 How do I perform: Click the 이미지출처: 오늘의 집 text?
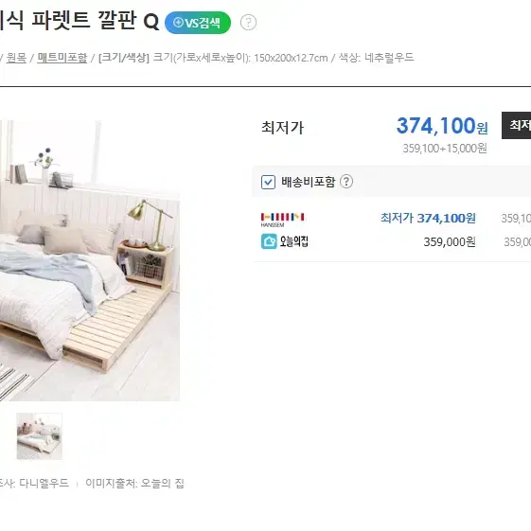134,483
